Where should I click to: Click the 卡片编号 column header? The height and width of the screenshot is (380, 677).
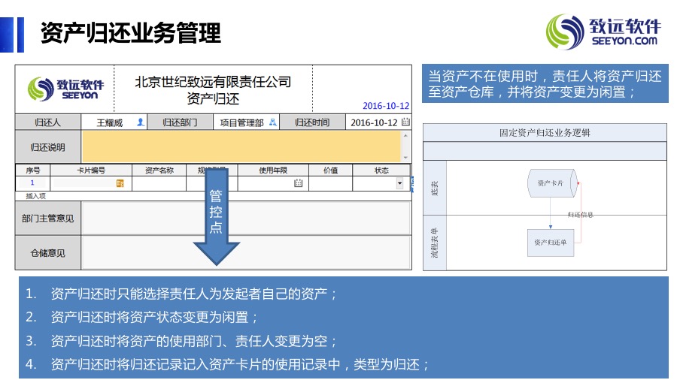tap(91, 170)
